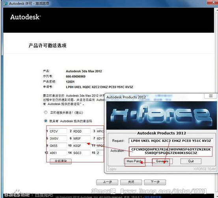Click the 上一步 back button

[107, 182]
